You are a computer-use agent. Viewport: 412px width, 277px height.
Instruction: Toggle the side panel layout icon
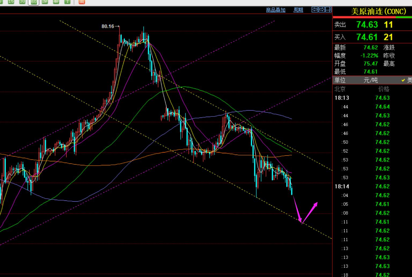[328, 10]
